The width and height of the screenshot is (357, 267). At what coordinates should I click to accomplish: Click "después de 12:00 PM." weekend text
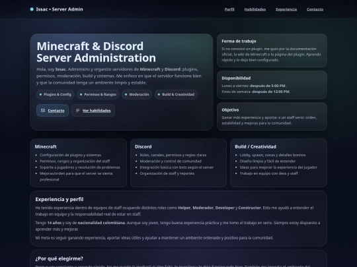pos(271,92)
